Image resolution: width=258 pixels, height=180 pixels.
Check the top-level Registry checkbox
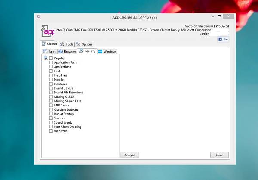[x=51, y=58]
